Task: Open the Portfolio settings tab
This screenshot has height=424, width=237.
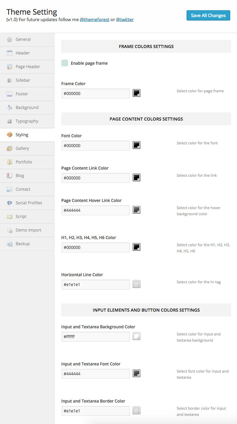Action: click(24, 162)
